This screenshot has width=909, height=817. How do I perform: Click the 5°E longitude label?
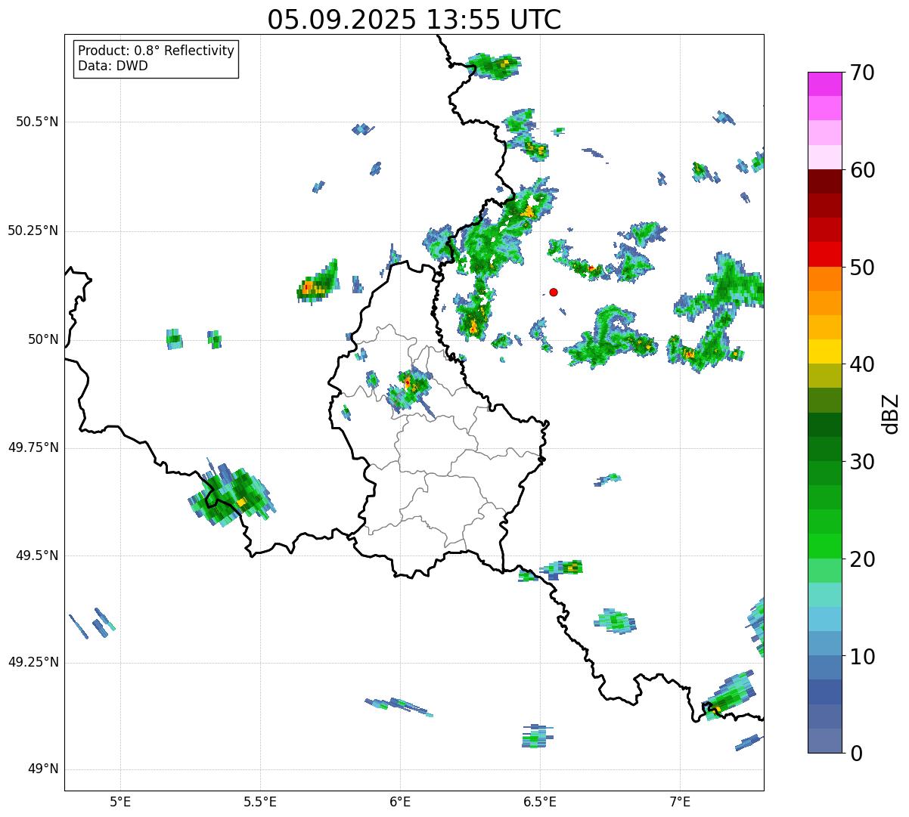point(120,803)
